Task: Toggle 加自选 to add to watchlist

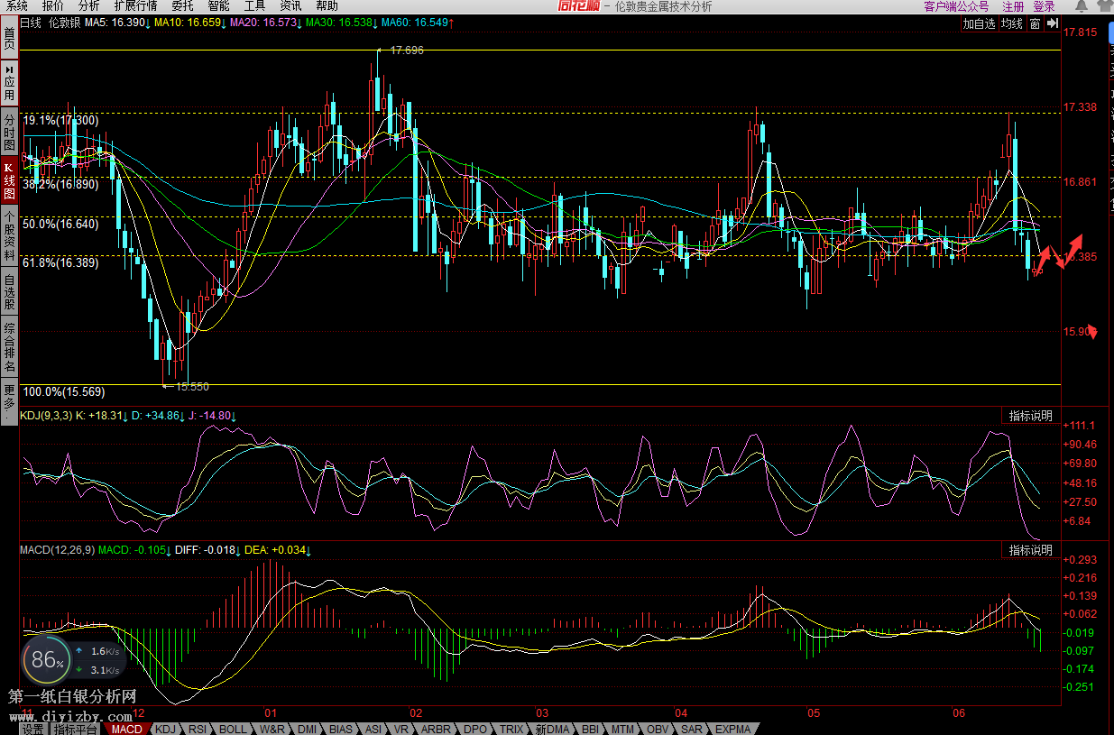Action: [x=979, y=23]
